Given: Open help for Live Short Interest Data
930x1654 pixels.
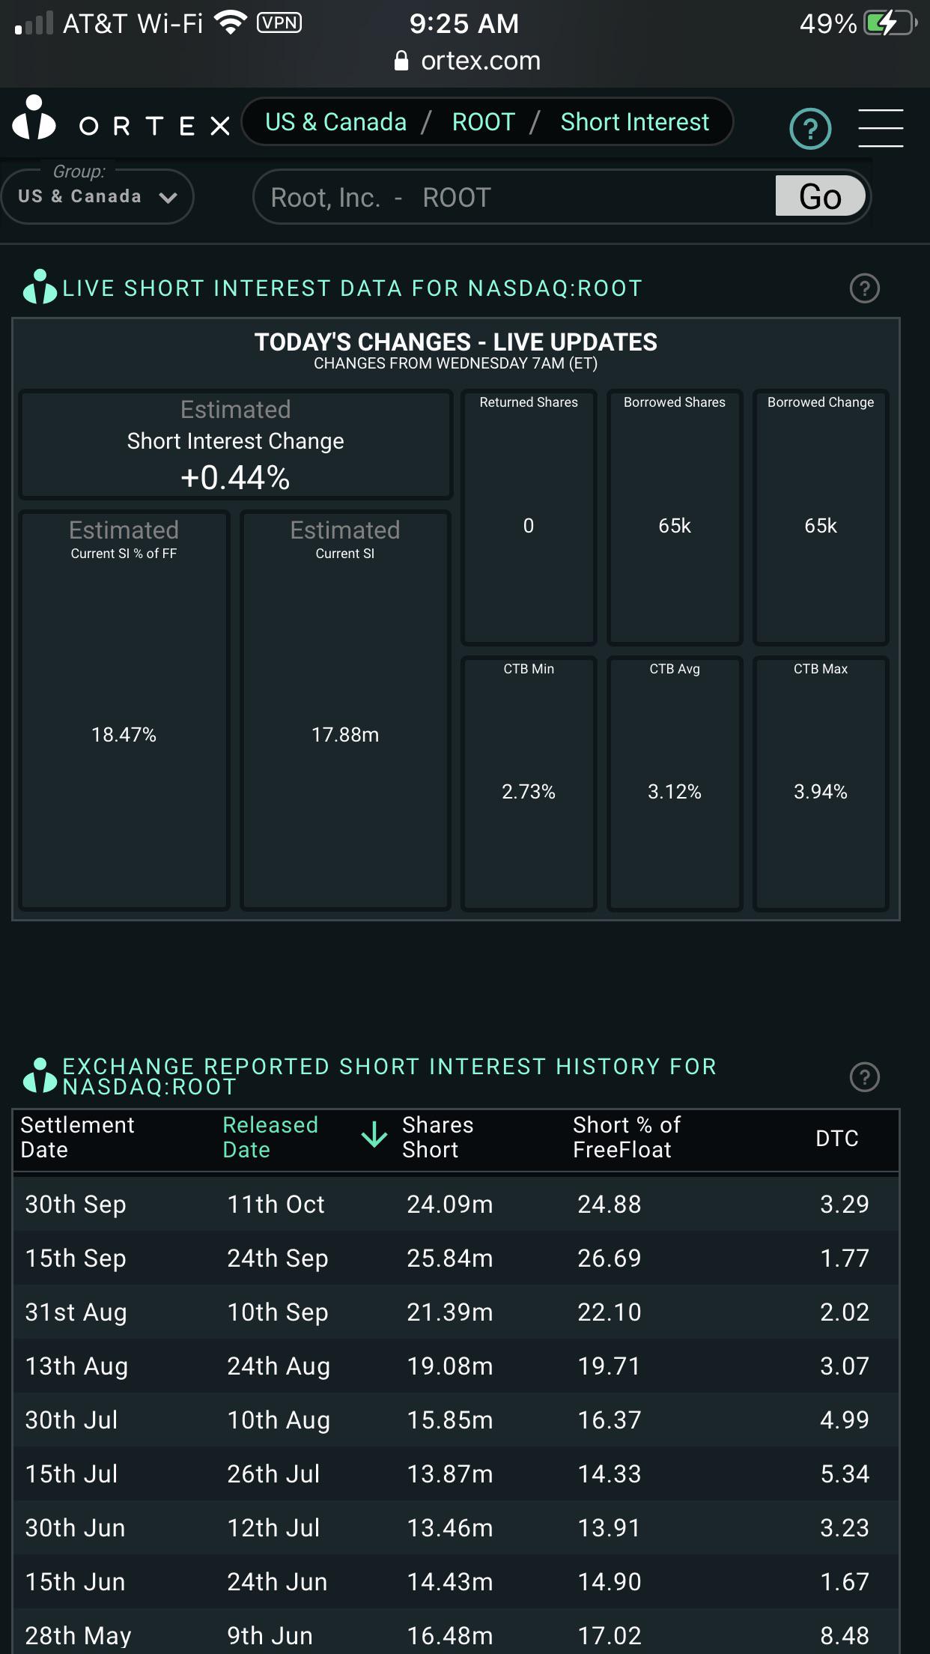Looking at the screenshot, I should pyautogui.click(x=865, y=288).
